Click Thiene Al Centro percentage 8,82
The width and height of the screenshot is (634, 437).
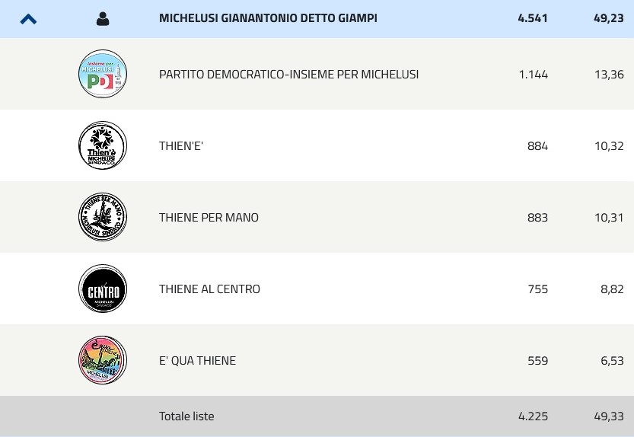[612, 289]
